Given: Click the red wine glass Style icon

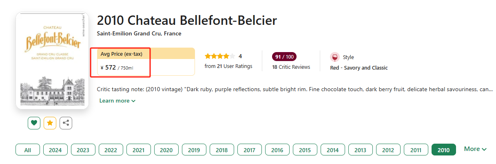Looking at the screenshot, I should 335,57.
